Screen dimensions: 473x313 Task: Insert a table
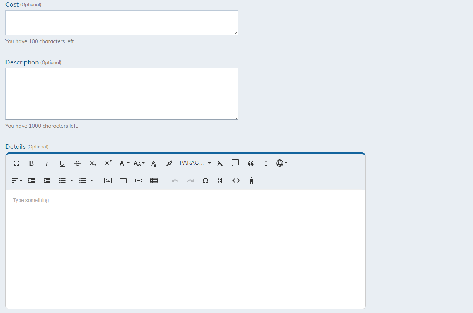coord(154,181)
